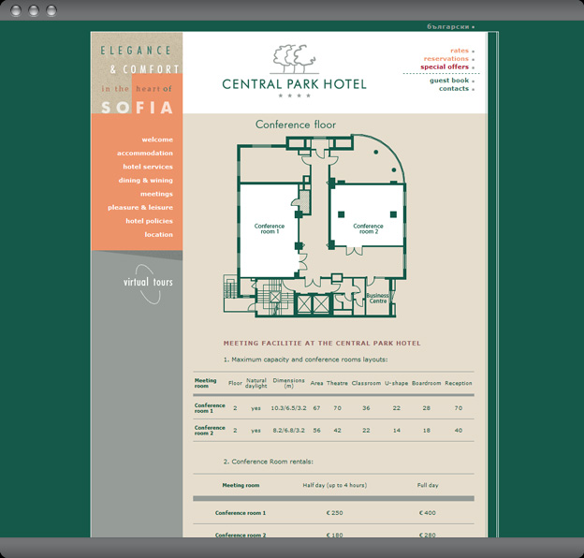Launch virtual tours

148,283
